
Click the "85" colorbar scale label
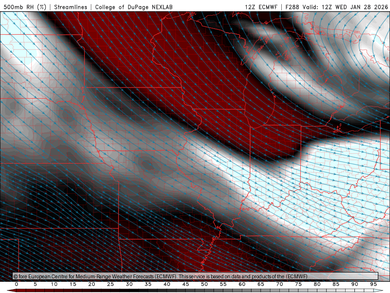pyautogui.click(x=336, y=284)
